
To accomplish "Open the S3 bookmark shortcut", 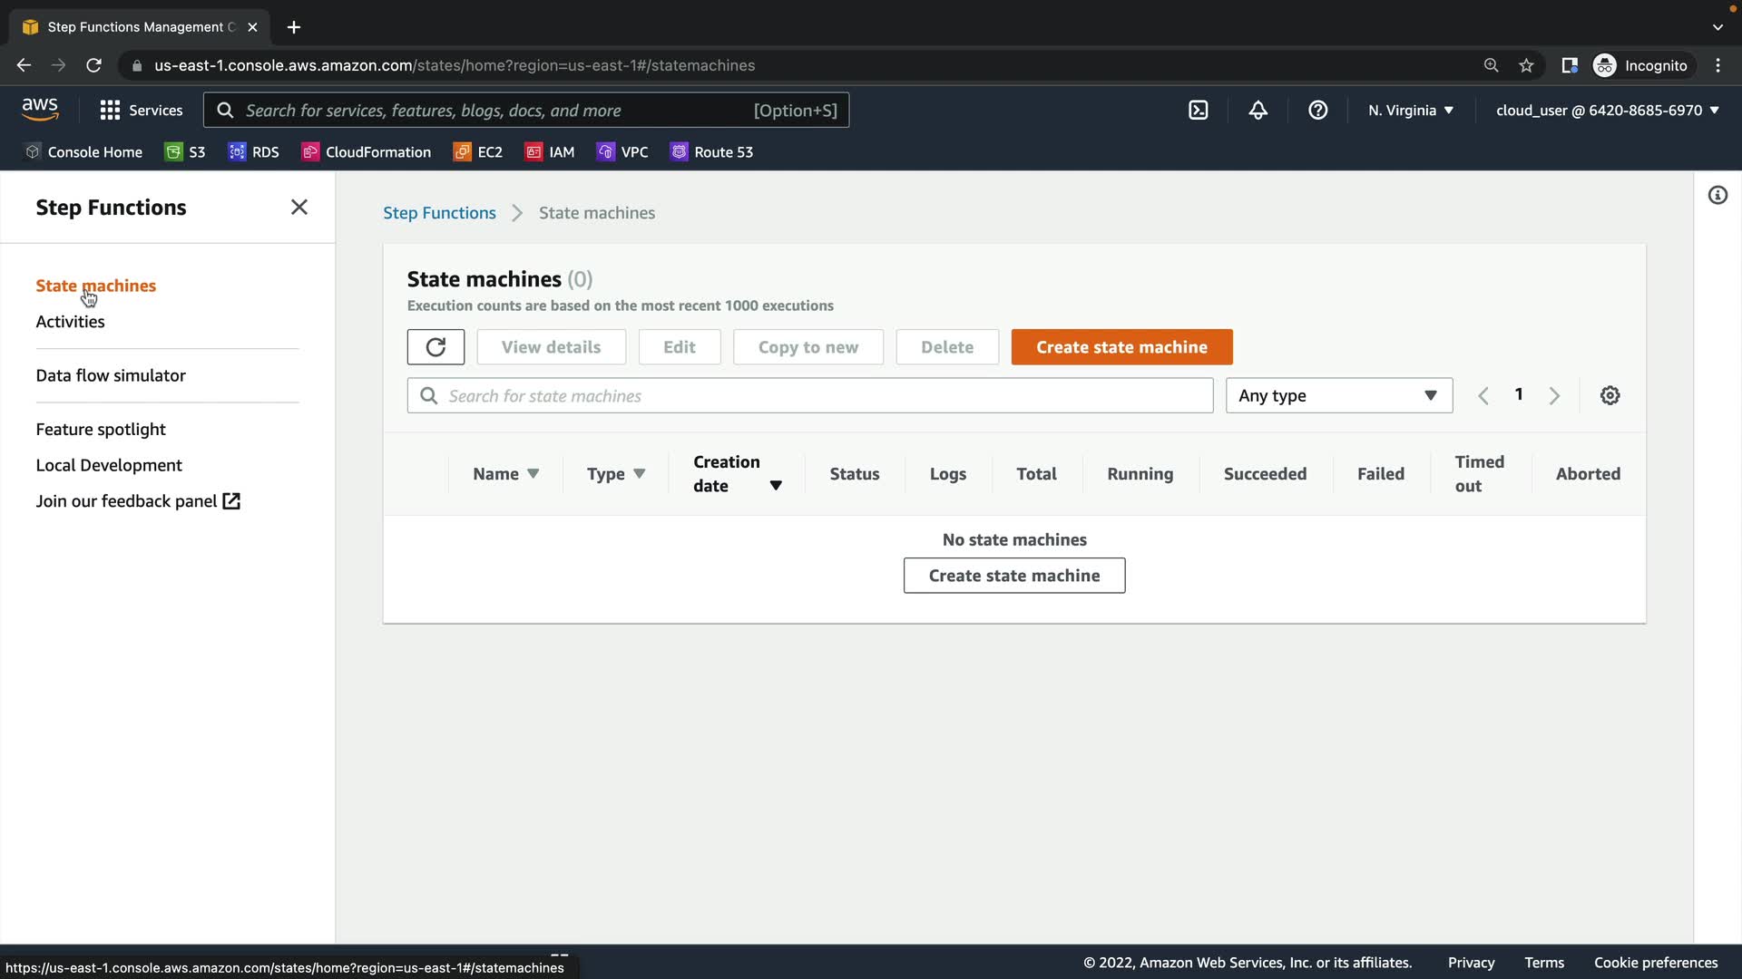I will tap(186, 151).
